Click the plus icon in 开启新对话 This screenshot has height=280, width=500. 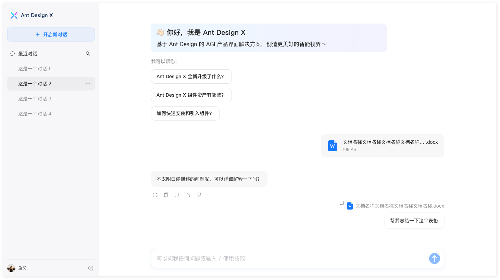click(38, 34)
